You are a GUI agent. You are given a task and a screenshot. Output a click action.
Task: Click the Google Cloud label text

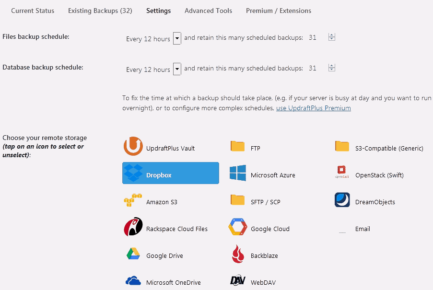[x=270, y=229]
